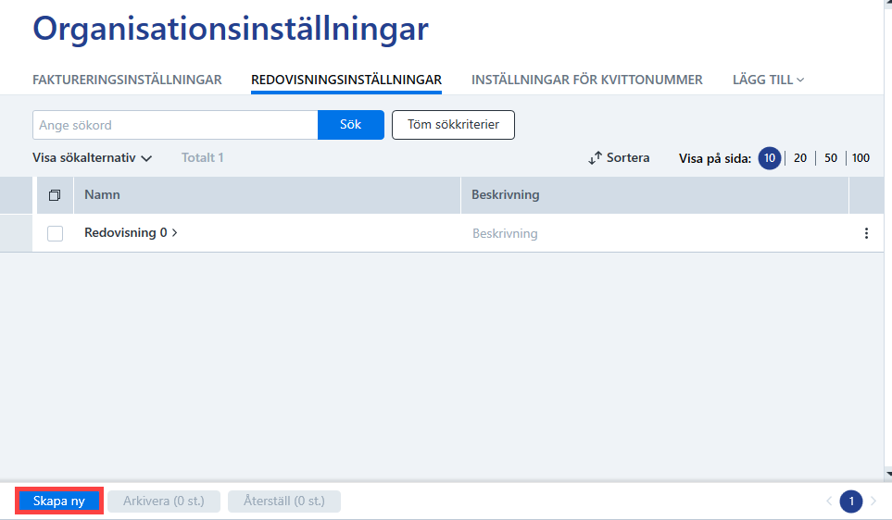The image size is (892, 520).
Task: Open INSTÄLLNINGAR FÖR KVITTONUMMER tab
Action: click(586, 80)
